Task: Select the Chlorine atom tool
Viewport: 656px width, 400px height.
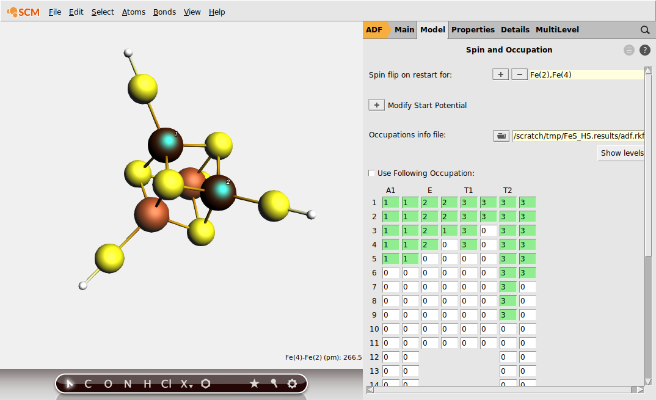Action: [x=166, y=384]
